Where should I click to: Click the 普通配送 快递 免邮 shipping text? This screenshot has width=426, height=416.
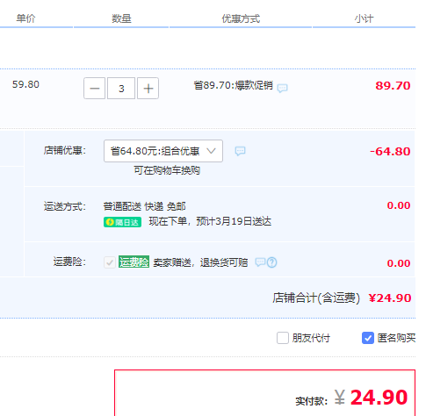(144, 206)
